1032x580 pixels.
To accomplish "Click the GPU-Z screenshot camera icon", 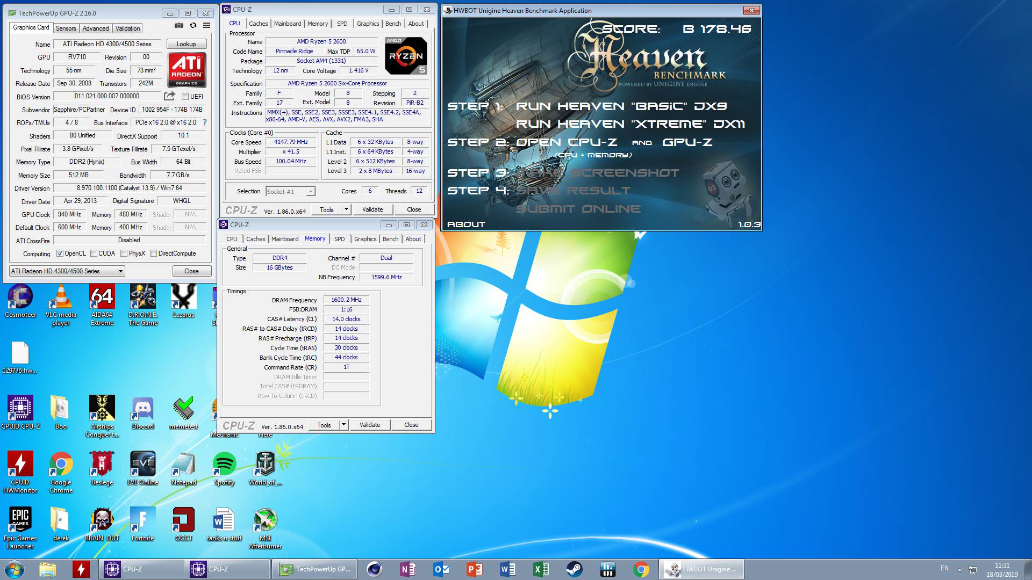I will (179, 26).
